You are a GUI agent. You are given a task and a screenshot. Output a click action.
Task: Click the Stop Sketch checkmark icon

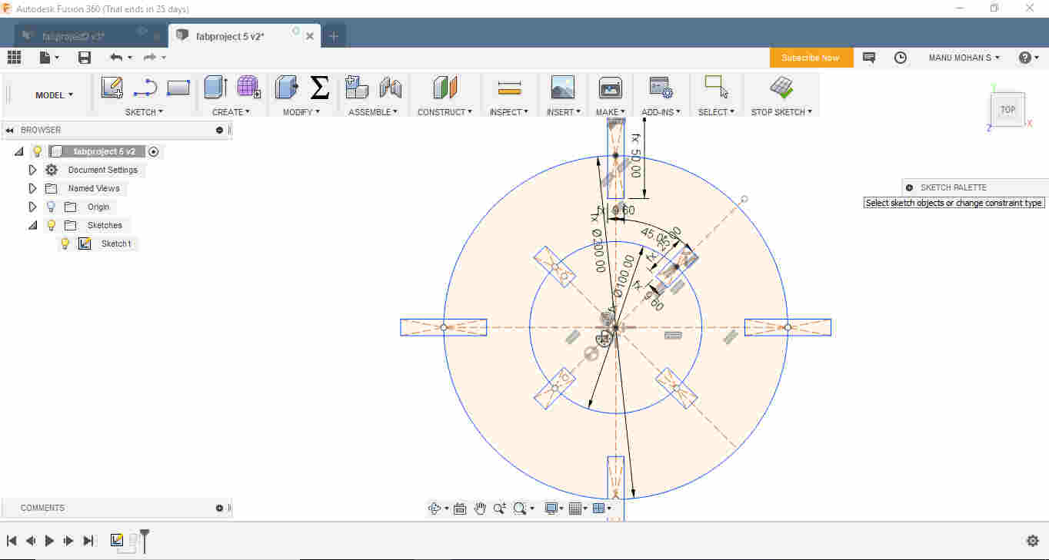point(782,88)
